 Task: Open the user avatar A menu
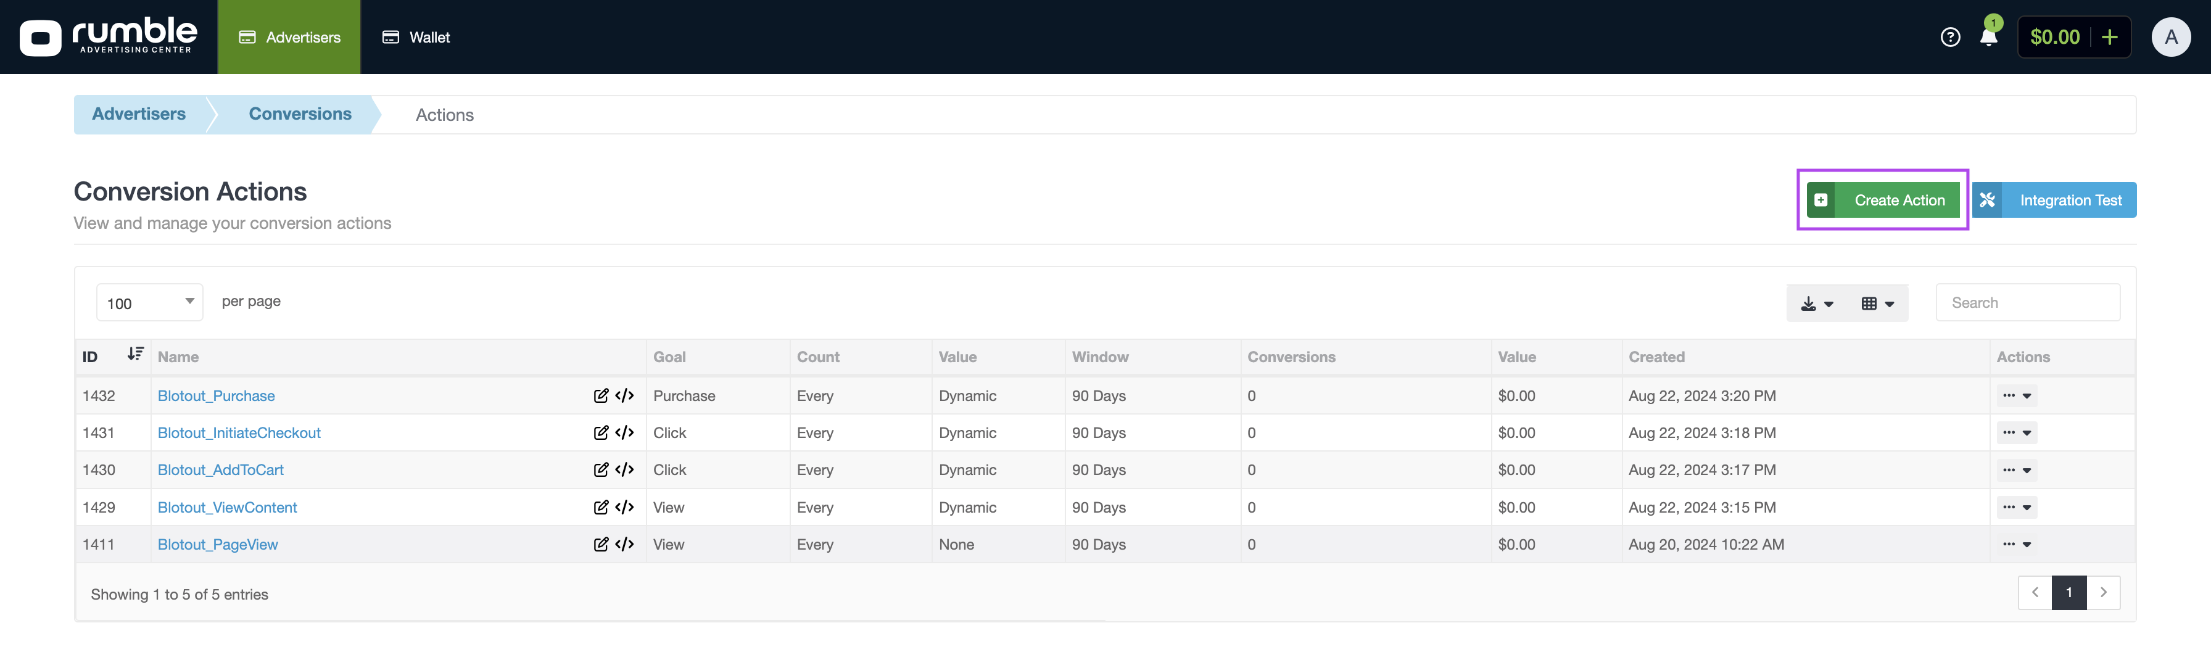(2170, 37)
